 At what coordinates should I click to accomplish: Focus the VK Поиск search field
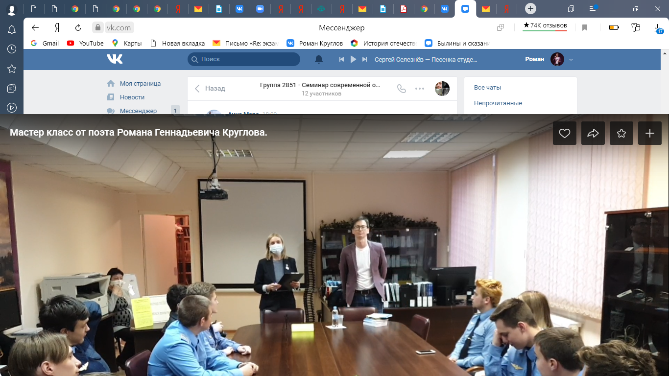click(243, 59)
